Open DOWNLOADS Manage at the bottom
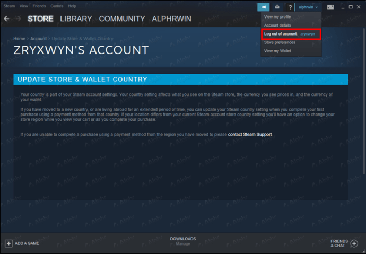This screenshot has height=254, width=366. (183, 241)
